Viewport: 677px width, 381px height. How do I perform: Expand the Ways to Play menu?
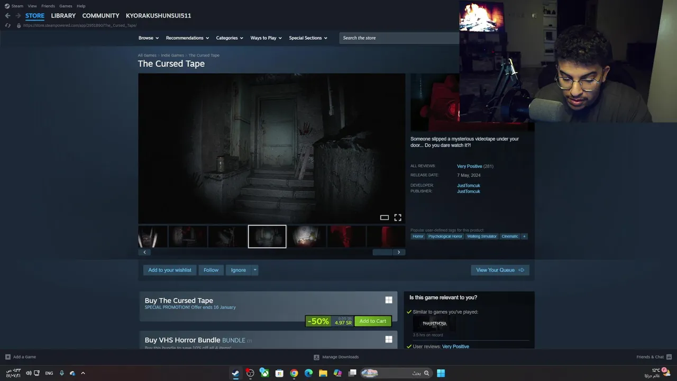(266, 38)
